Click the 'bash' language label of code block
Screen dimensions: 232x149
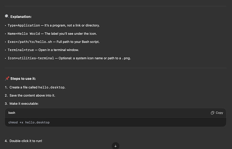(12, 113)
